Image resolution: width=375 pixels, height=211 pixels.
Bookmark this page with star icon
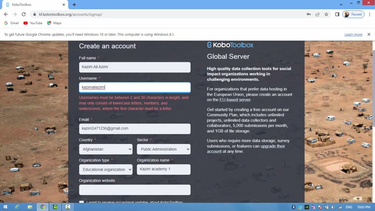click(x=326, y=14)
